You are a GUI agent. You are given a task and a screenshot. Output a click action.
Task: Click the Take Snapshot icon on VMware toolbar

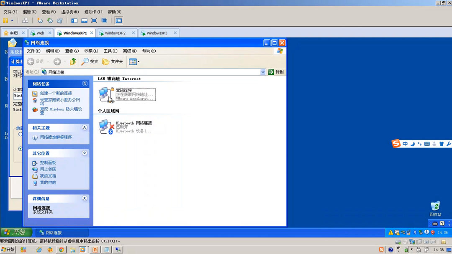pos(40,20)
